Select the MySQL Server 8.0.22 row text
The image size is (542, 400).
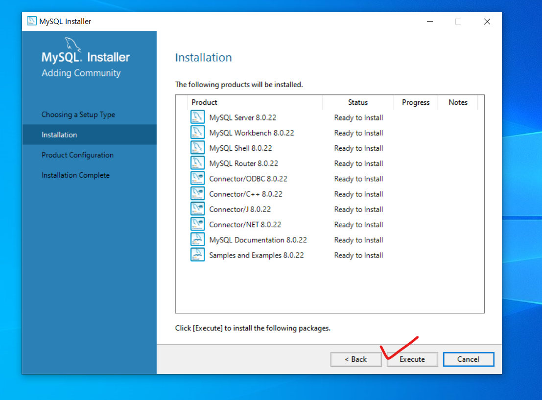(243, 118)
